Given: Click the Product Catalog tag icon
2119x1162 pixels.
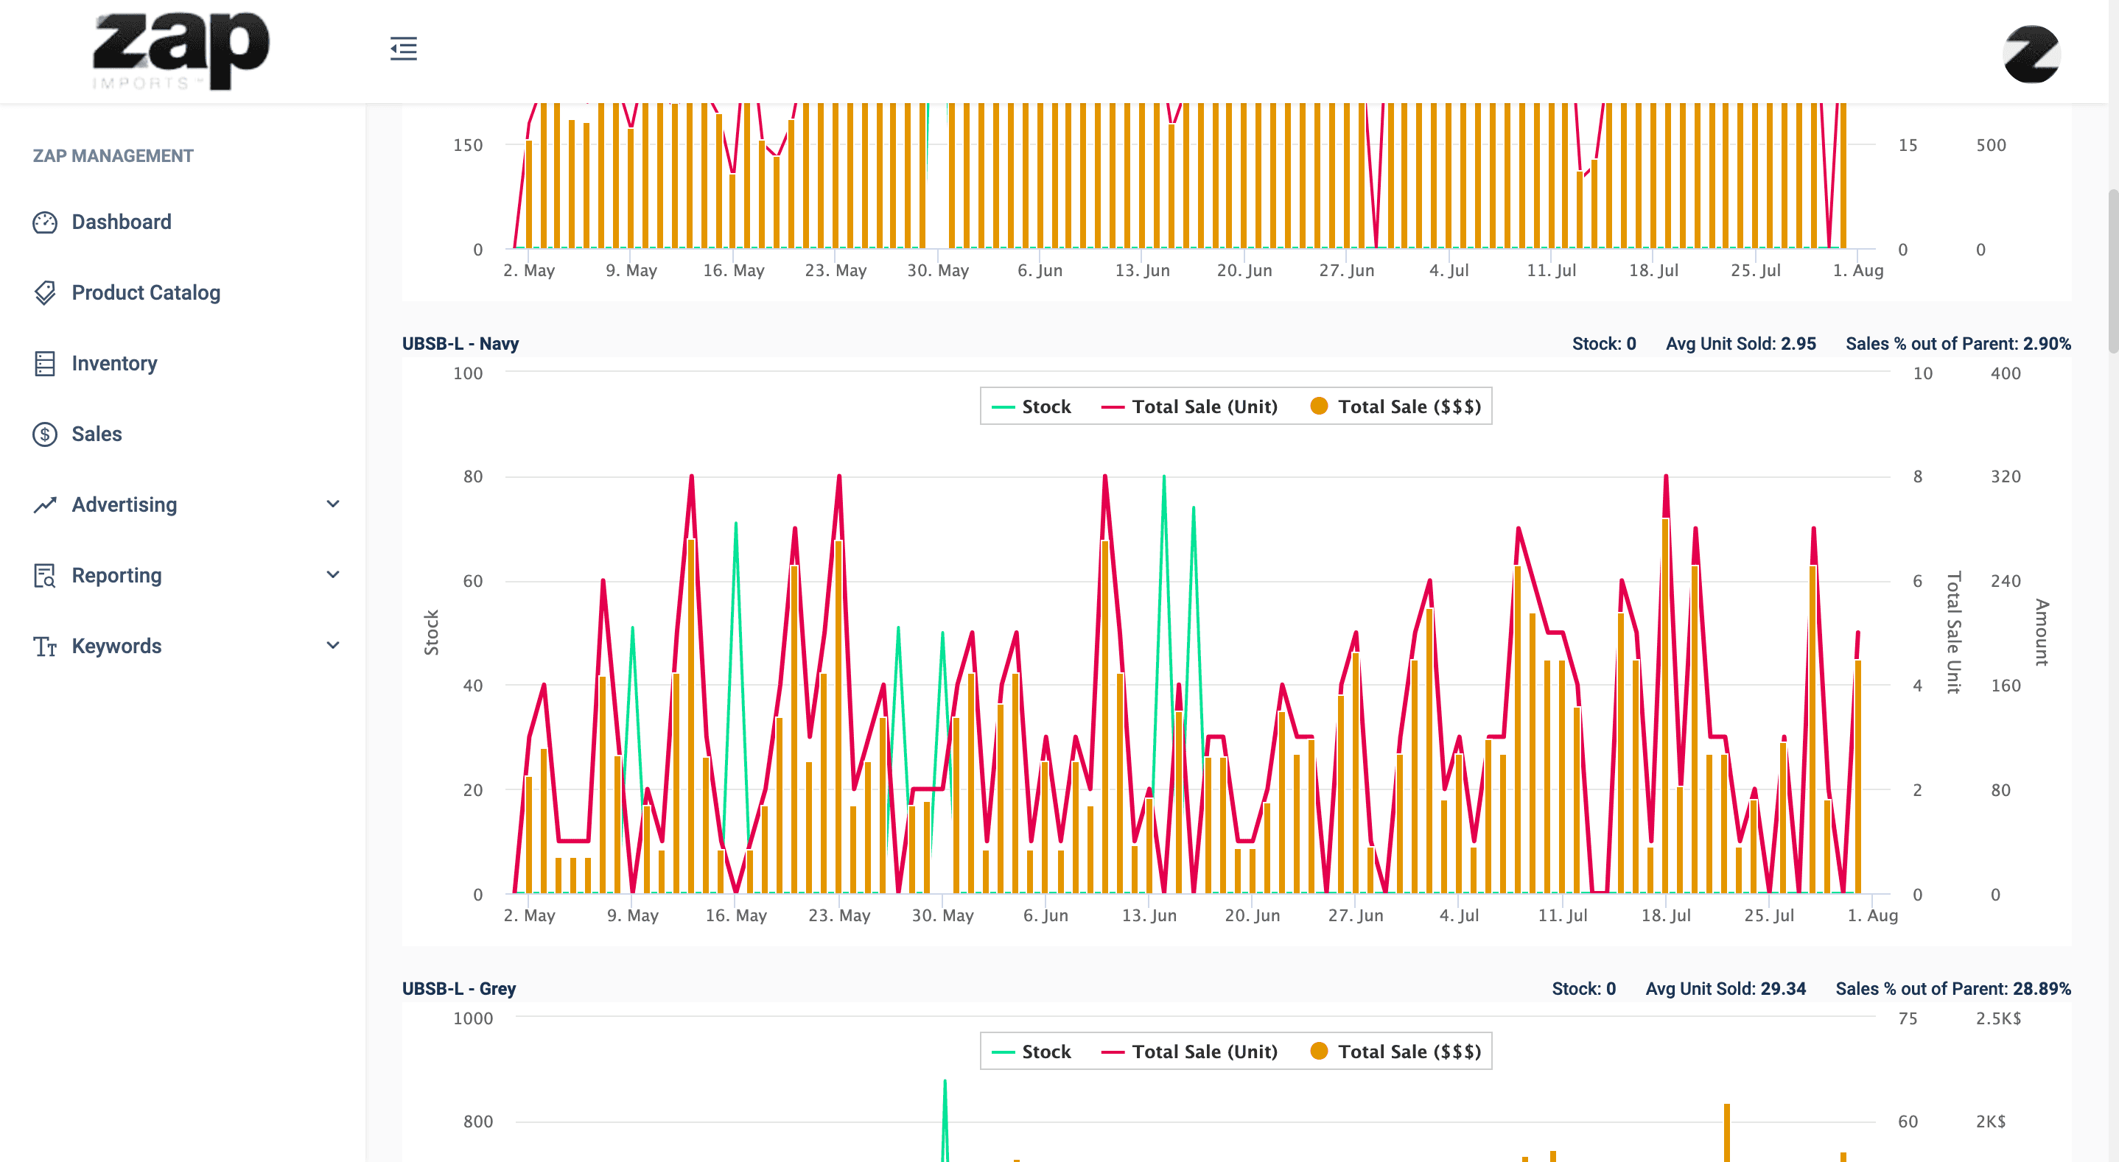Looking at the screenshot, I should coord(44,293).
